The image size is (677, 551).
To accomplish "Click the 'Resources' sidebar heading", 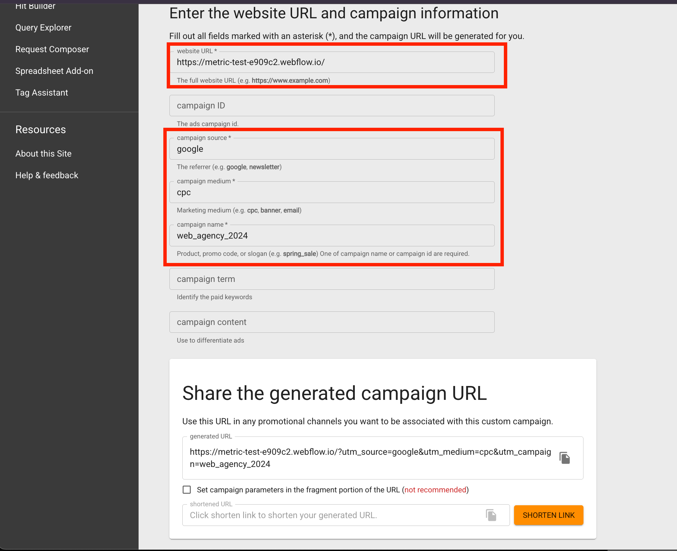I will coord(41,129).
